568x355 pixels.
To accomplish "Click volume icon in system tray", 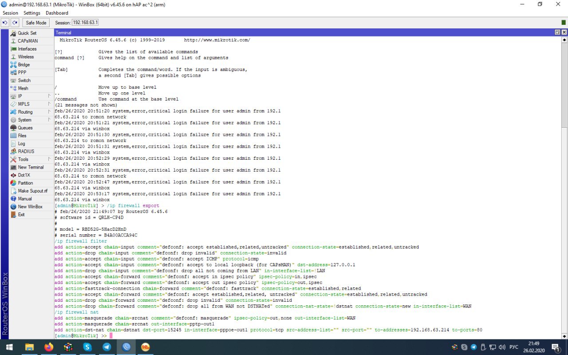I will pyautogui.click(x=501, y=347).
